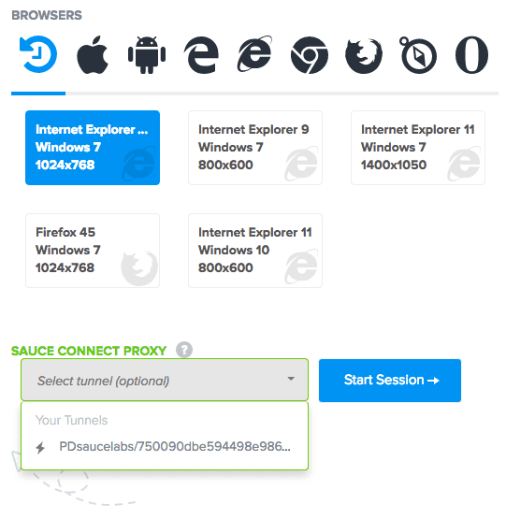
Task: Select the Firefox browser icon
Action: coord(364,55)
